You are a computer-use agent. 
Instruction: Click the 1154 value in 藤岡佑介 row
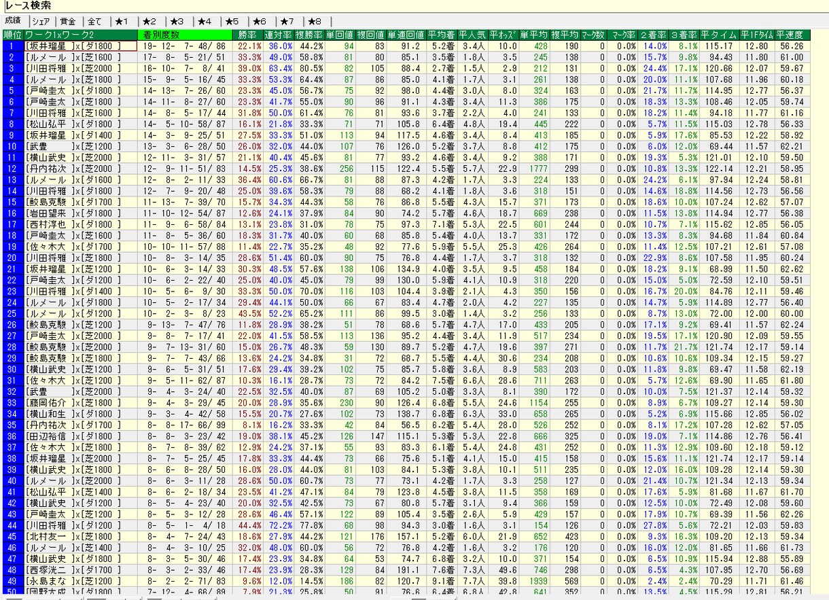click(537, 402)
